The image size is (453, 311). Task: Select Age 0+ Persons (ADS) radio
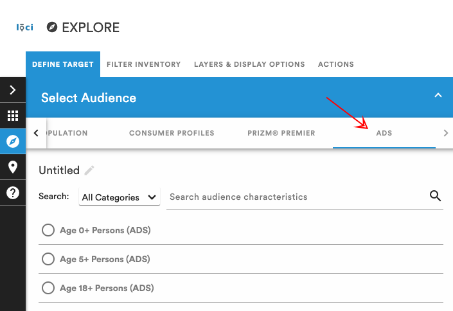tap(48, 230)
